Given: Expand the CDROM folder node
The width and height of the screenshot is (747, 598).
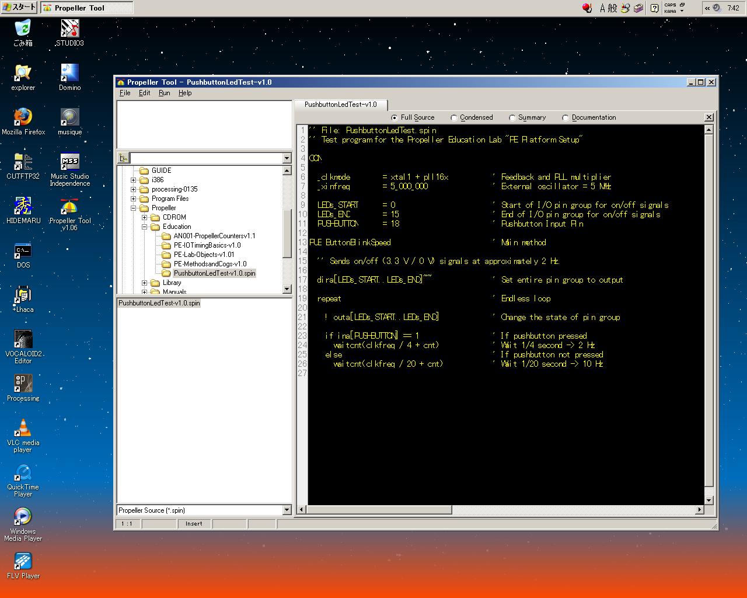Looking at the screenshot, I should (x=144, y=217).
